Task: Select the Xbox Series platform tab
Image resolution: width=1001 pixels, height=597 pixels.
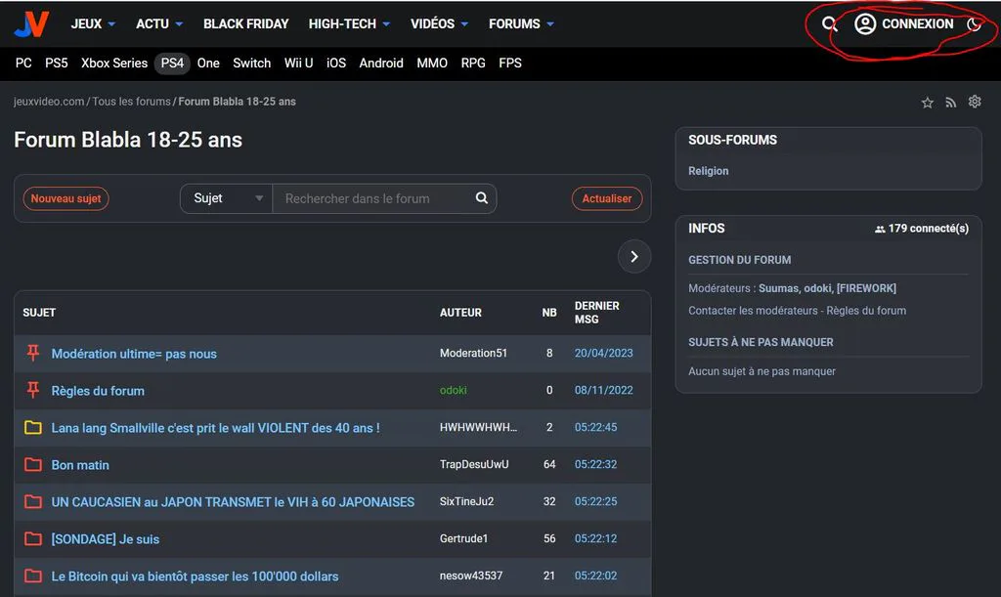Action: click(114, 64)
